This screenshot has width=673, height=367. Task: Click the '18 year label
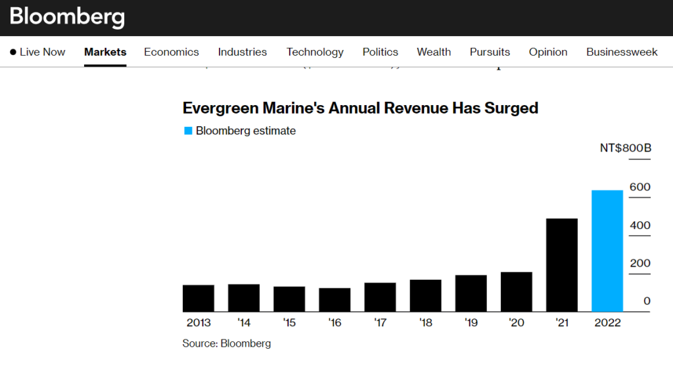coord(425,322)
